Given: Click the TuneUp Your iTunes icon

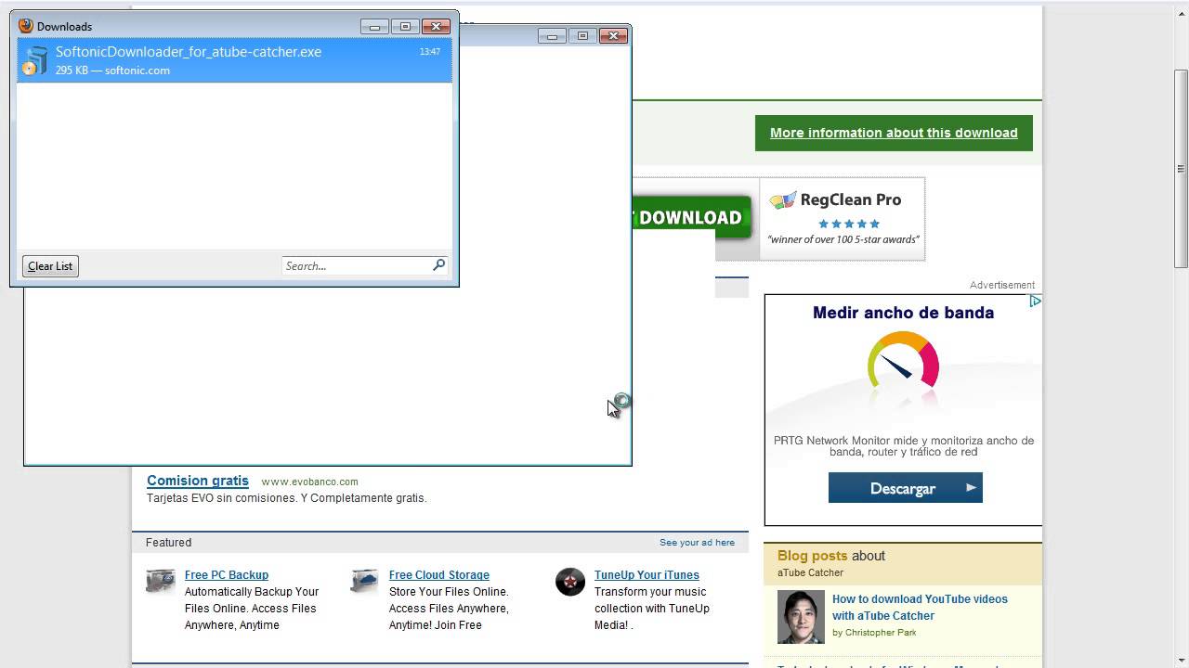Looking at the screenshot, I should point(570,582).
